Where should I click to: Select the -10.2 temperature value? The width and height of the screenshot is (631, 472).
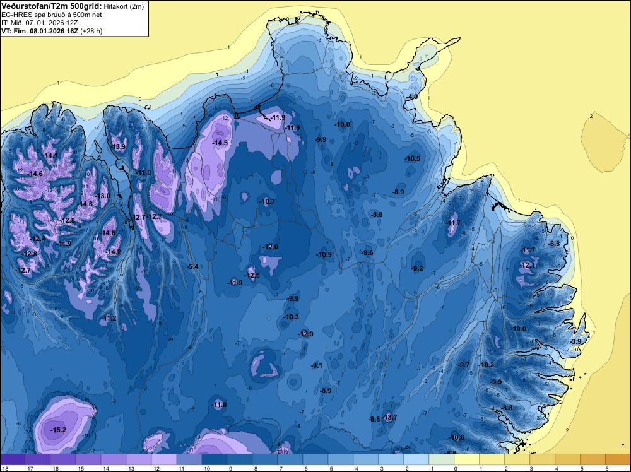(486, 365)
